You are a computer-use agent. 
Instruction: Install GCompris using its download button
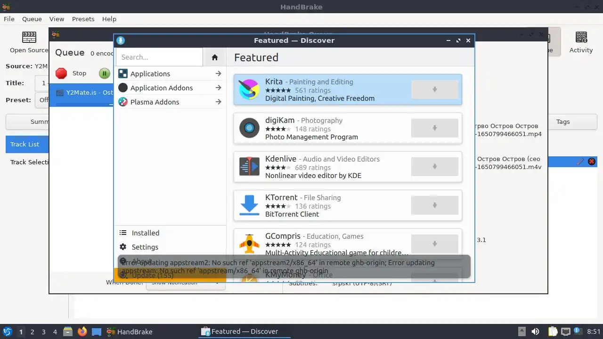tap(434, 244)
